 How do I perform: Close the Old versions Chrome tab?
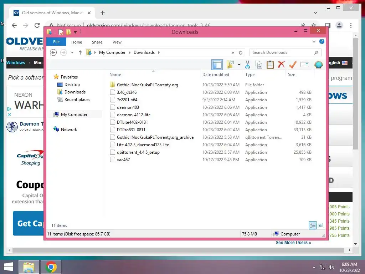click(89, 13)
